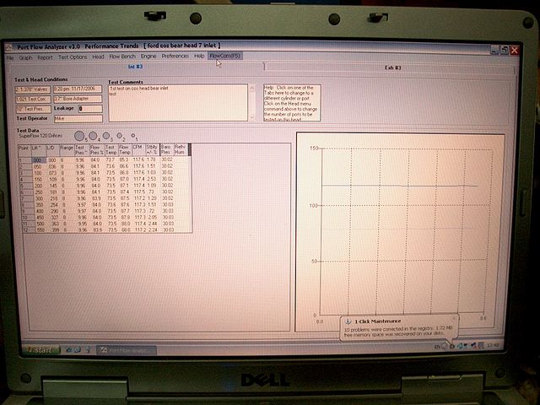Click the system tray clock

click(494, 345)
